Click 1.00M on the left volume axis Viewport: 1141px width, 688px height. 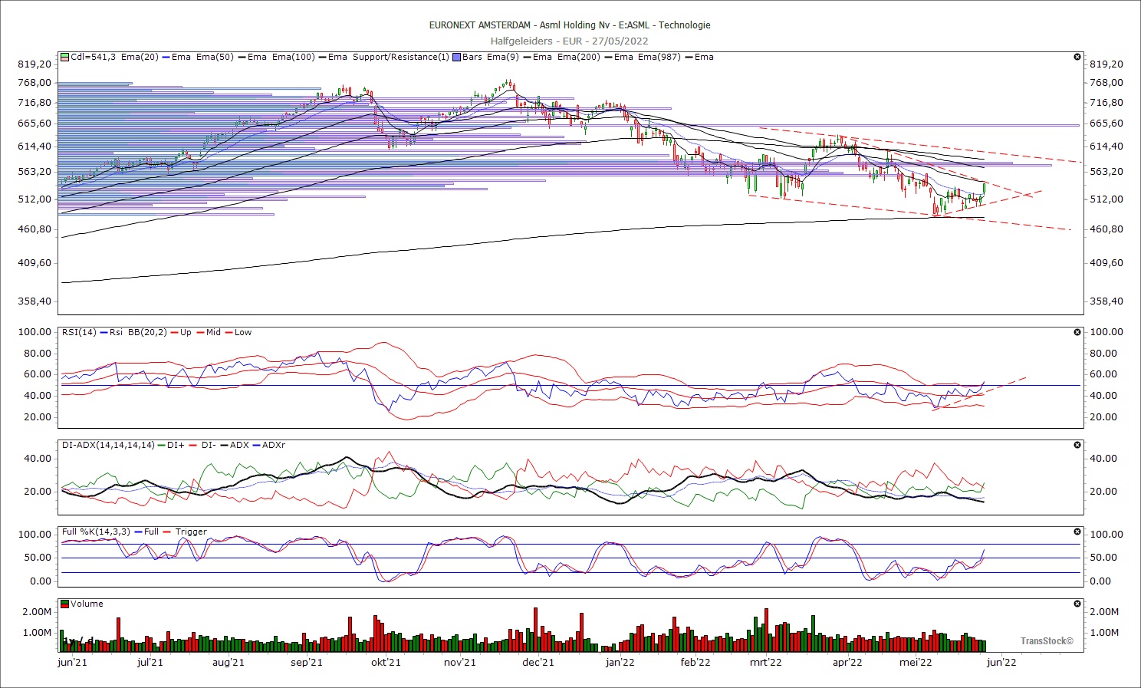[37, 633]
